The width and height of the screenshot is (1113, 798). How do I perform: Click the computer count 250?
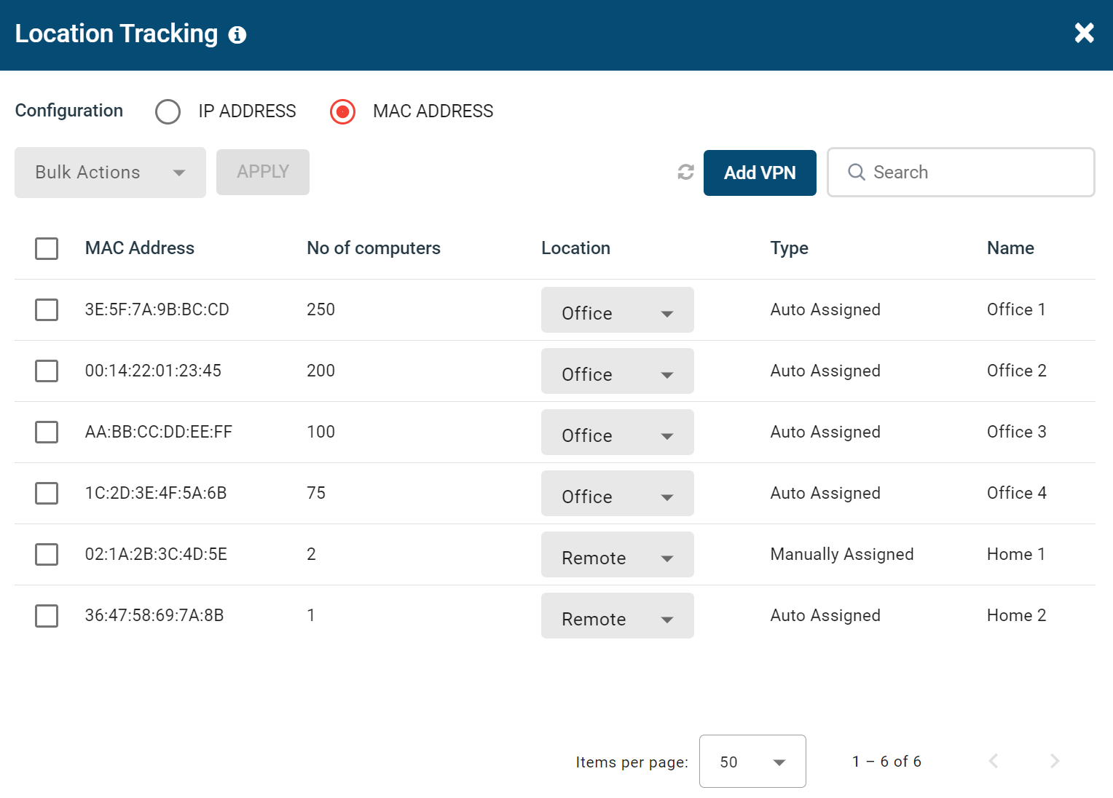coord(320,309)
